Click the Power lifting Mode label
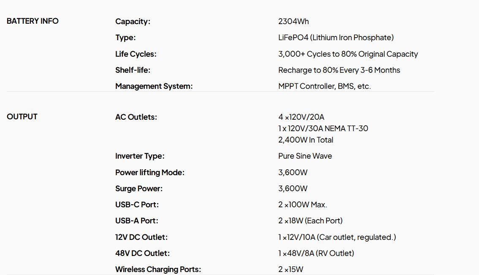 point(150,173)
